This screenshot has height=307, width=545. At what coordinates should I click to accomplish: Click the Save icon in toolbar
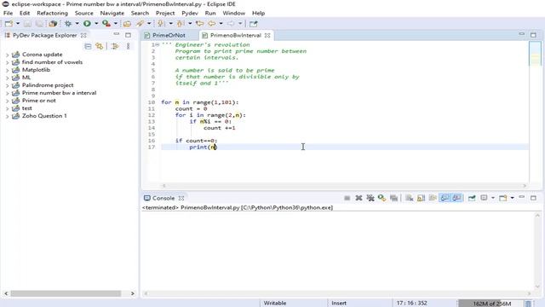pyautogui.click(x=27, y=24)
